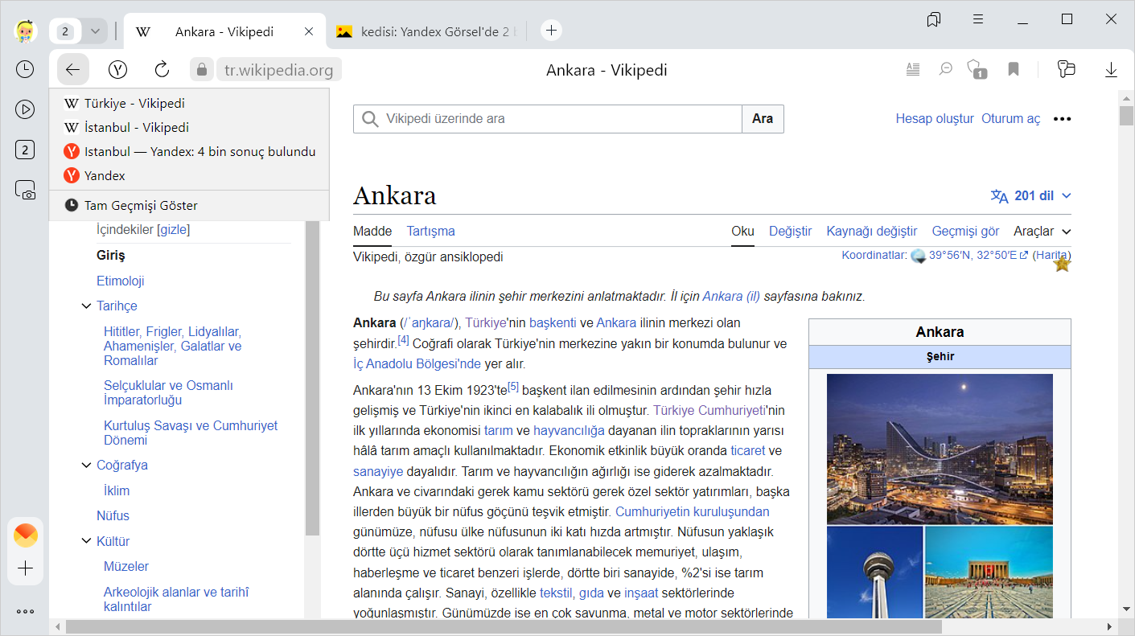The height and width of the screenshot is (636, 1135).
Task: Hide the table of contents via gizle
Action: coord(173,230)
